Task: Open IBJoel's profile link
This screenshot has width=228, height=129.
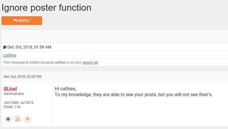Action: (10, 89)
